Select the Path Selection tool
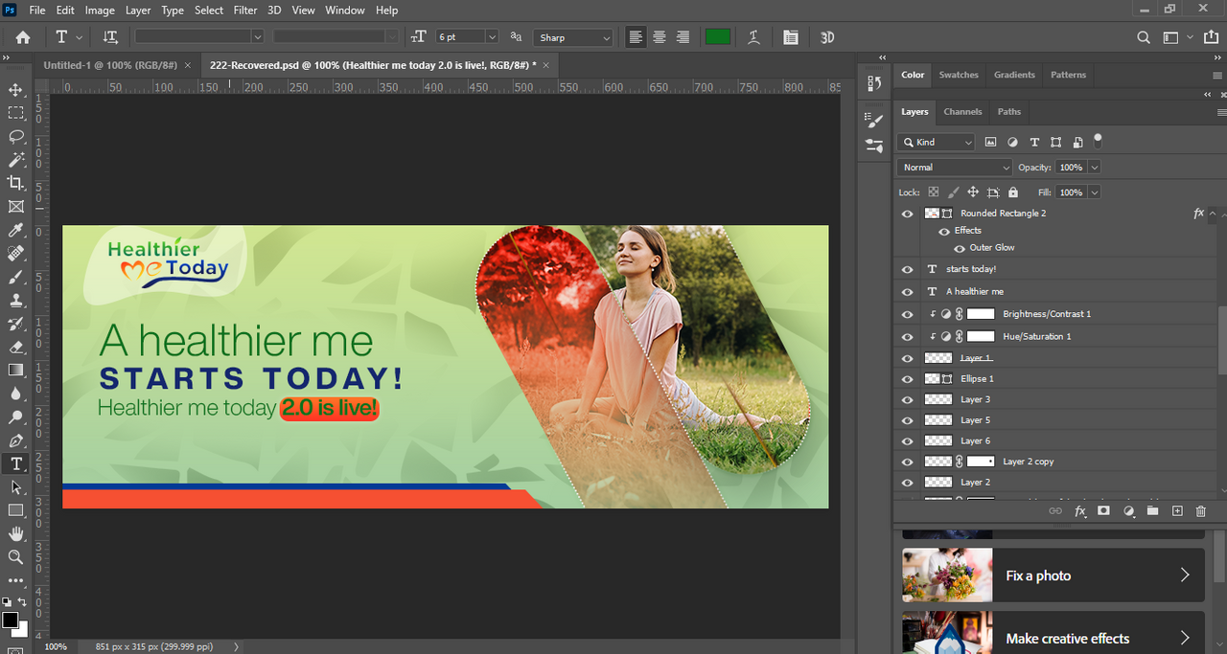 point(16,487)
